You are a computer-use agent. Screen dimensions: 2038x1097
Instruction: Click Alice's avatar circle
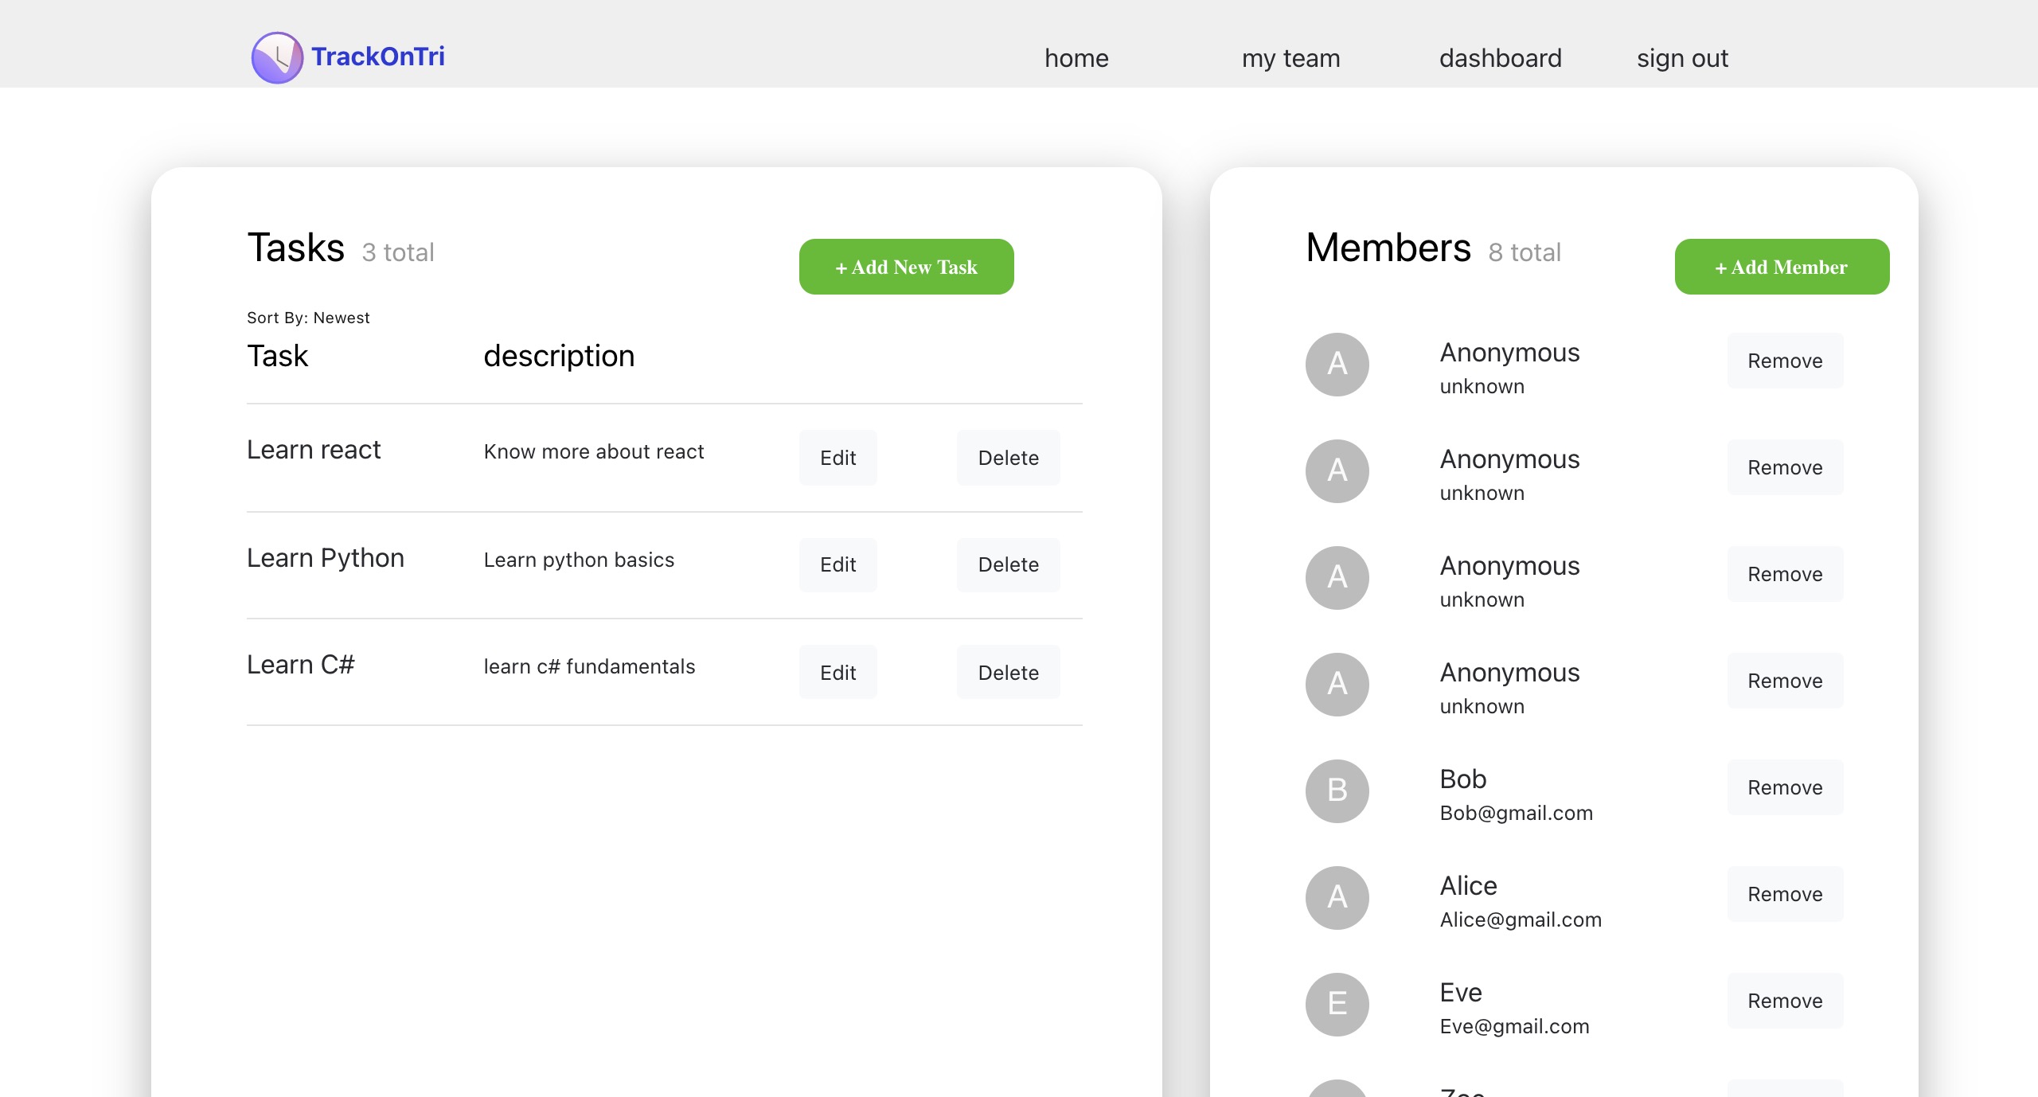[x=1337, y=897]
